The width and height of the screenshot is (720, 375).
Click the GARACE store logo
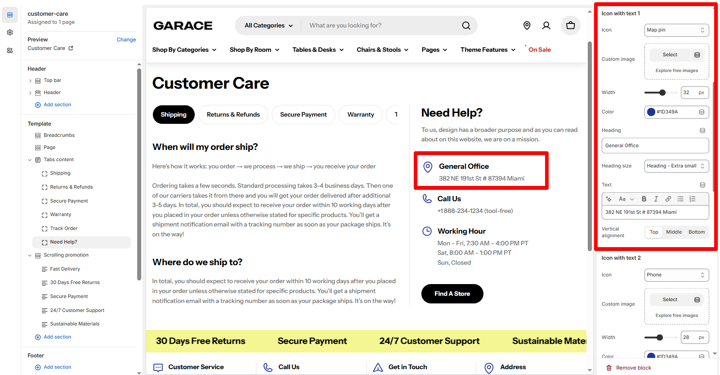coord(183,26)
